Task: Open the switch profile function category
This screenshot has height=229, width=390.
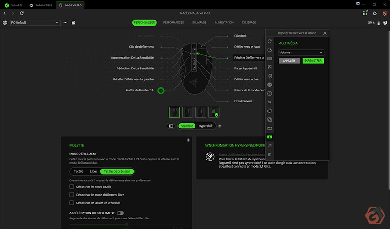Action: 270,102
